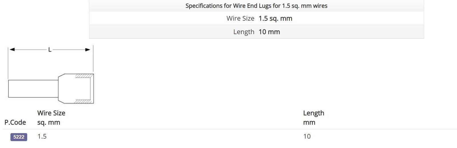Click the 'Wire Size' label in the specs table
457x148 pixels.
(x=240, y=19)
